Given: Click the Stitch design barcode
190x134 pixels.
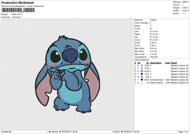Looking at the screenshot, I should (x=18, y=10).
